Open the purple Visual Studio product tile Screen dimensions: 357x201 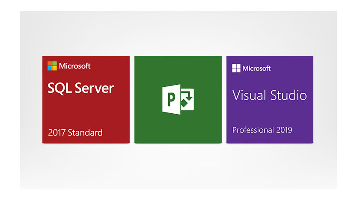[270, 113]
